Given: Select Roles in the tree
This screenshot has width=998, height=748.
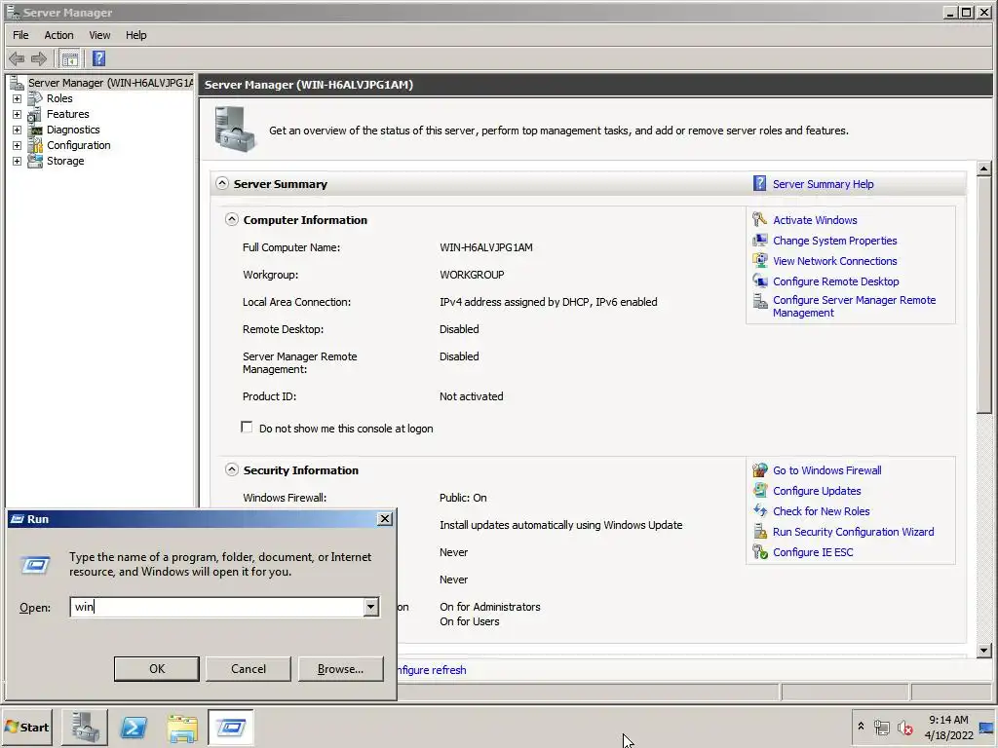Looking at the screenshot, I should point(59,98).
